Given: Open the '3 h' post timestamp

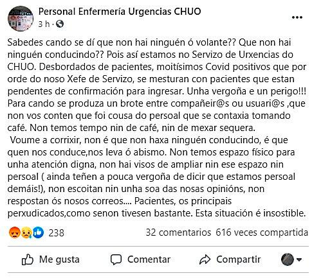Looking at the screenshot, I should (44, 24).
